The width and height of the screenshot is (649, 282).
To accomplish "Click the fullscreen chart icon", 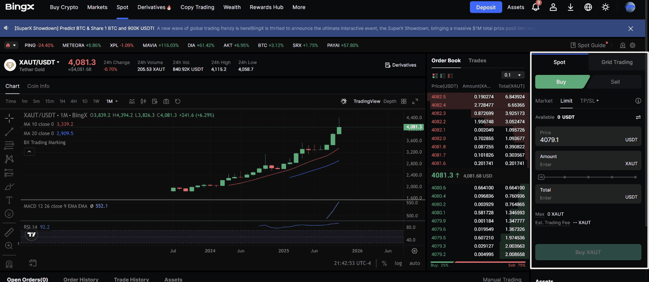I will (x=415, y=101).
